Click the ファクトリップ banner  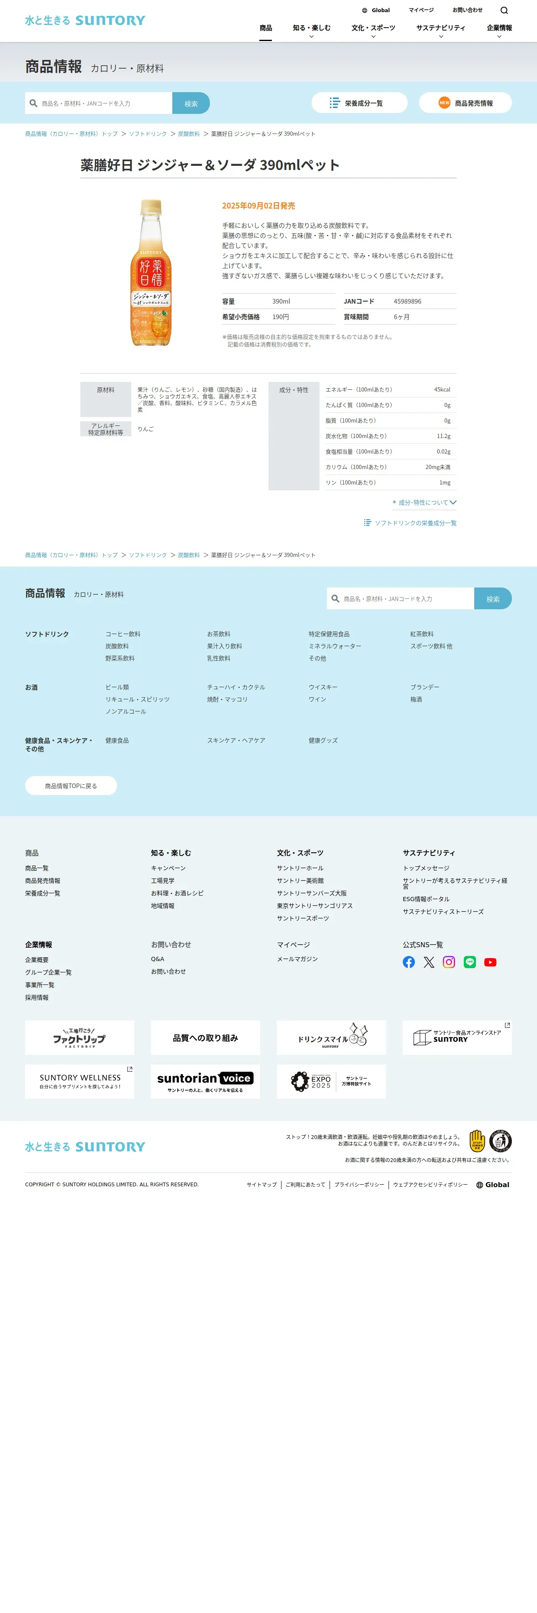point(79,1038)
